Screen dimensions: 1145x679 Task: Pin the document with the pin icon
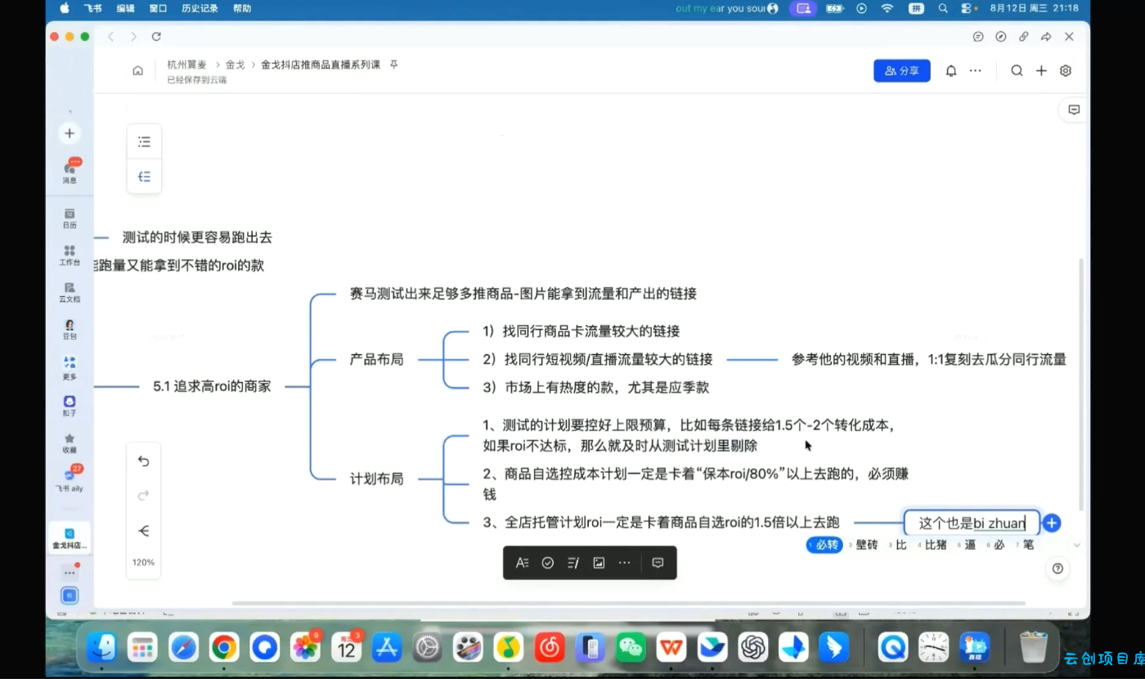[x=393, y=64]
